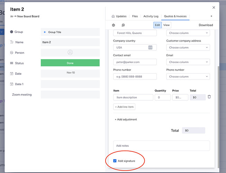Screen dimensions: 226x173
Task: Open Customer company address column dropdown
Action: pos(188,47)
